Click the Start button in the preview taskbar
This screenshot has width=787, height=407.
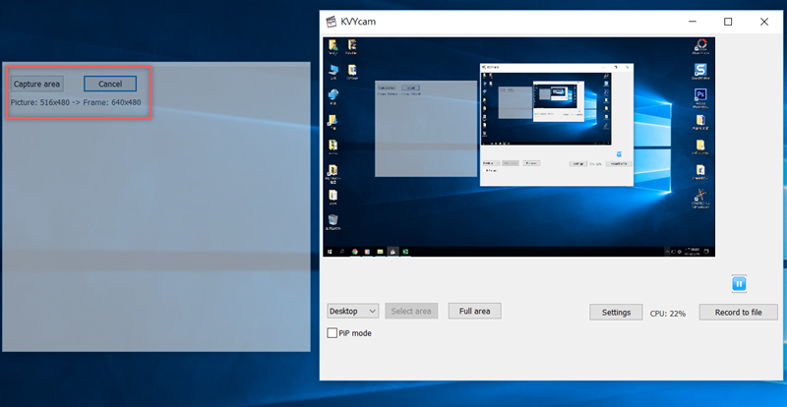330,252
